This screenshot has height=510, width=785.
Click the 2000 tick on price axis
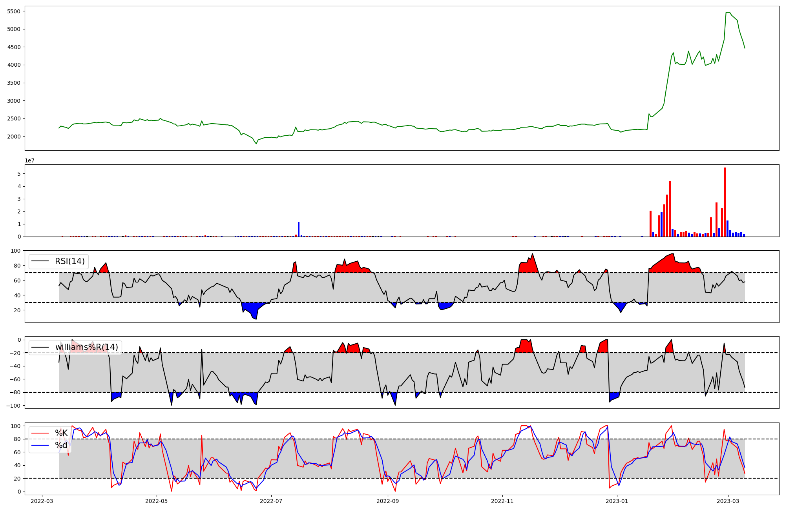point(14,137)
